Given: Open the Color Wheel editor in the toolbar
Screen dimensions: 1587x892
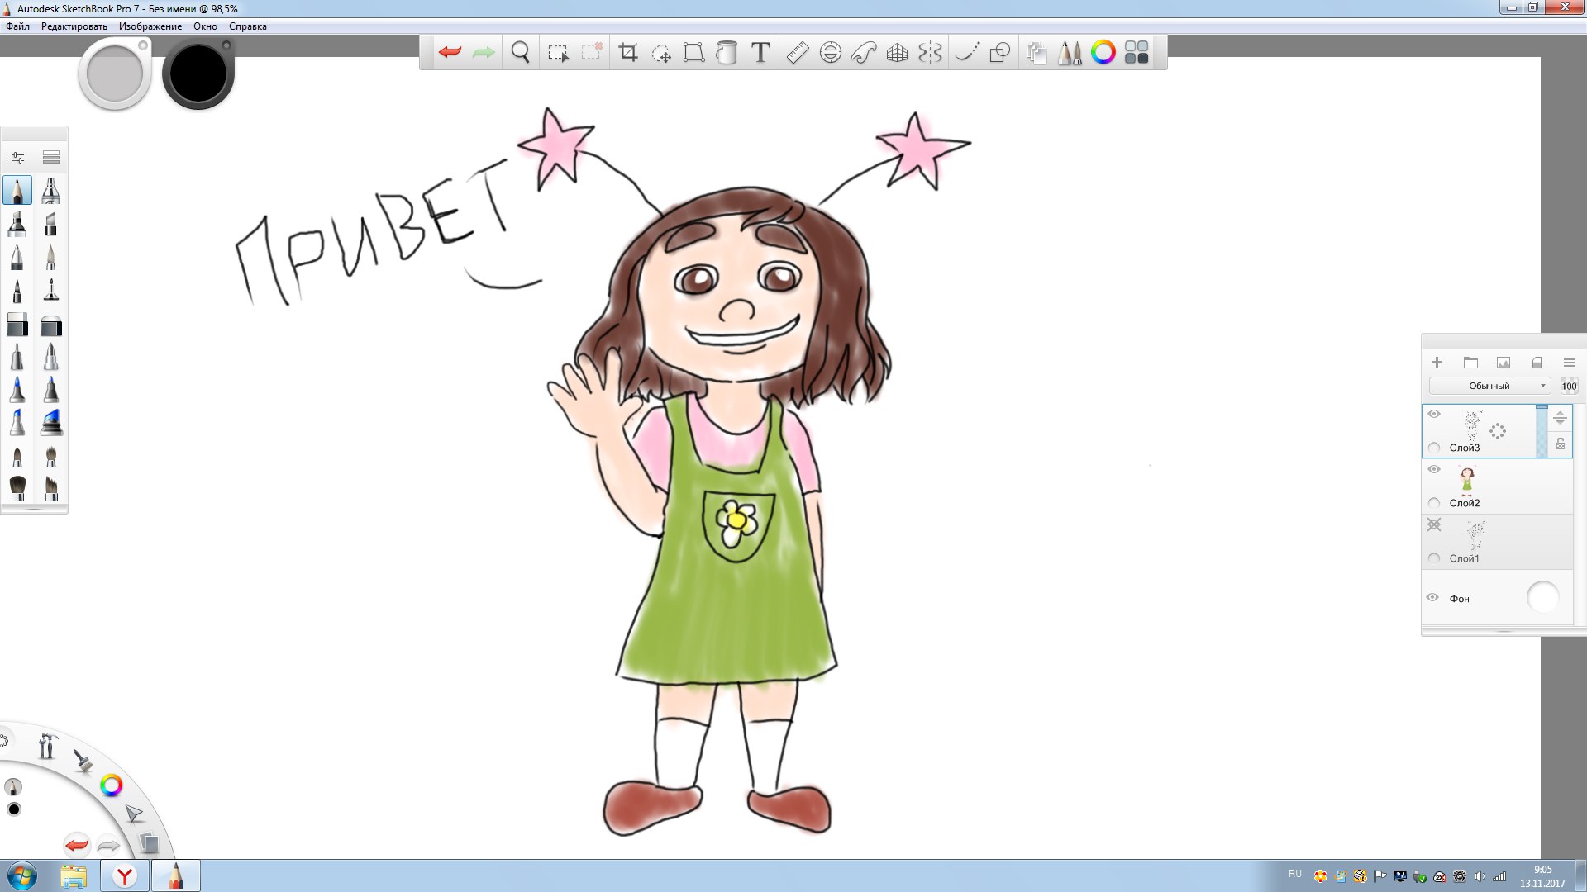Looking at the screenshot, I should pyautogui.click(x=1103, y=53).
